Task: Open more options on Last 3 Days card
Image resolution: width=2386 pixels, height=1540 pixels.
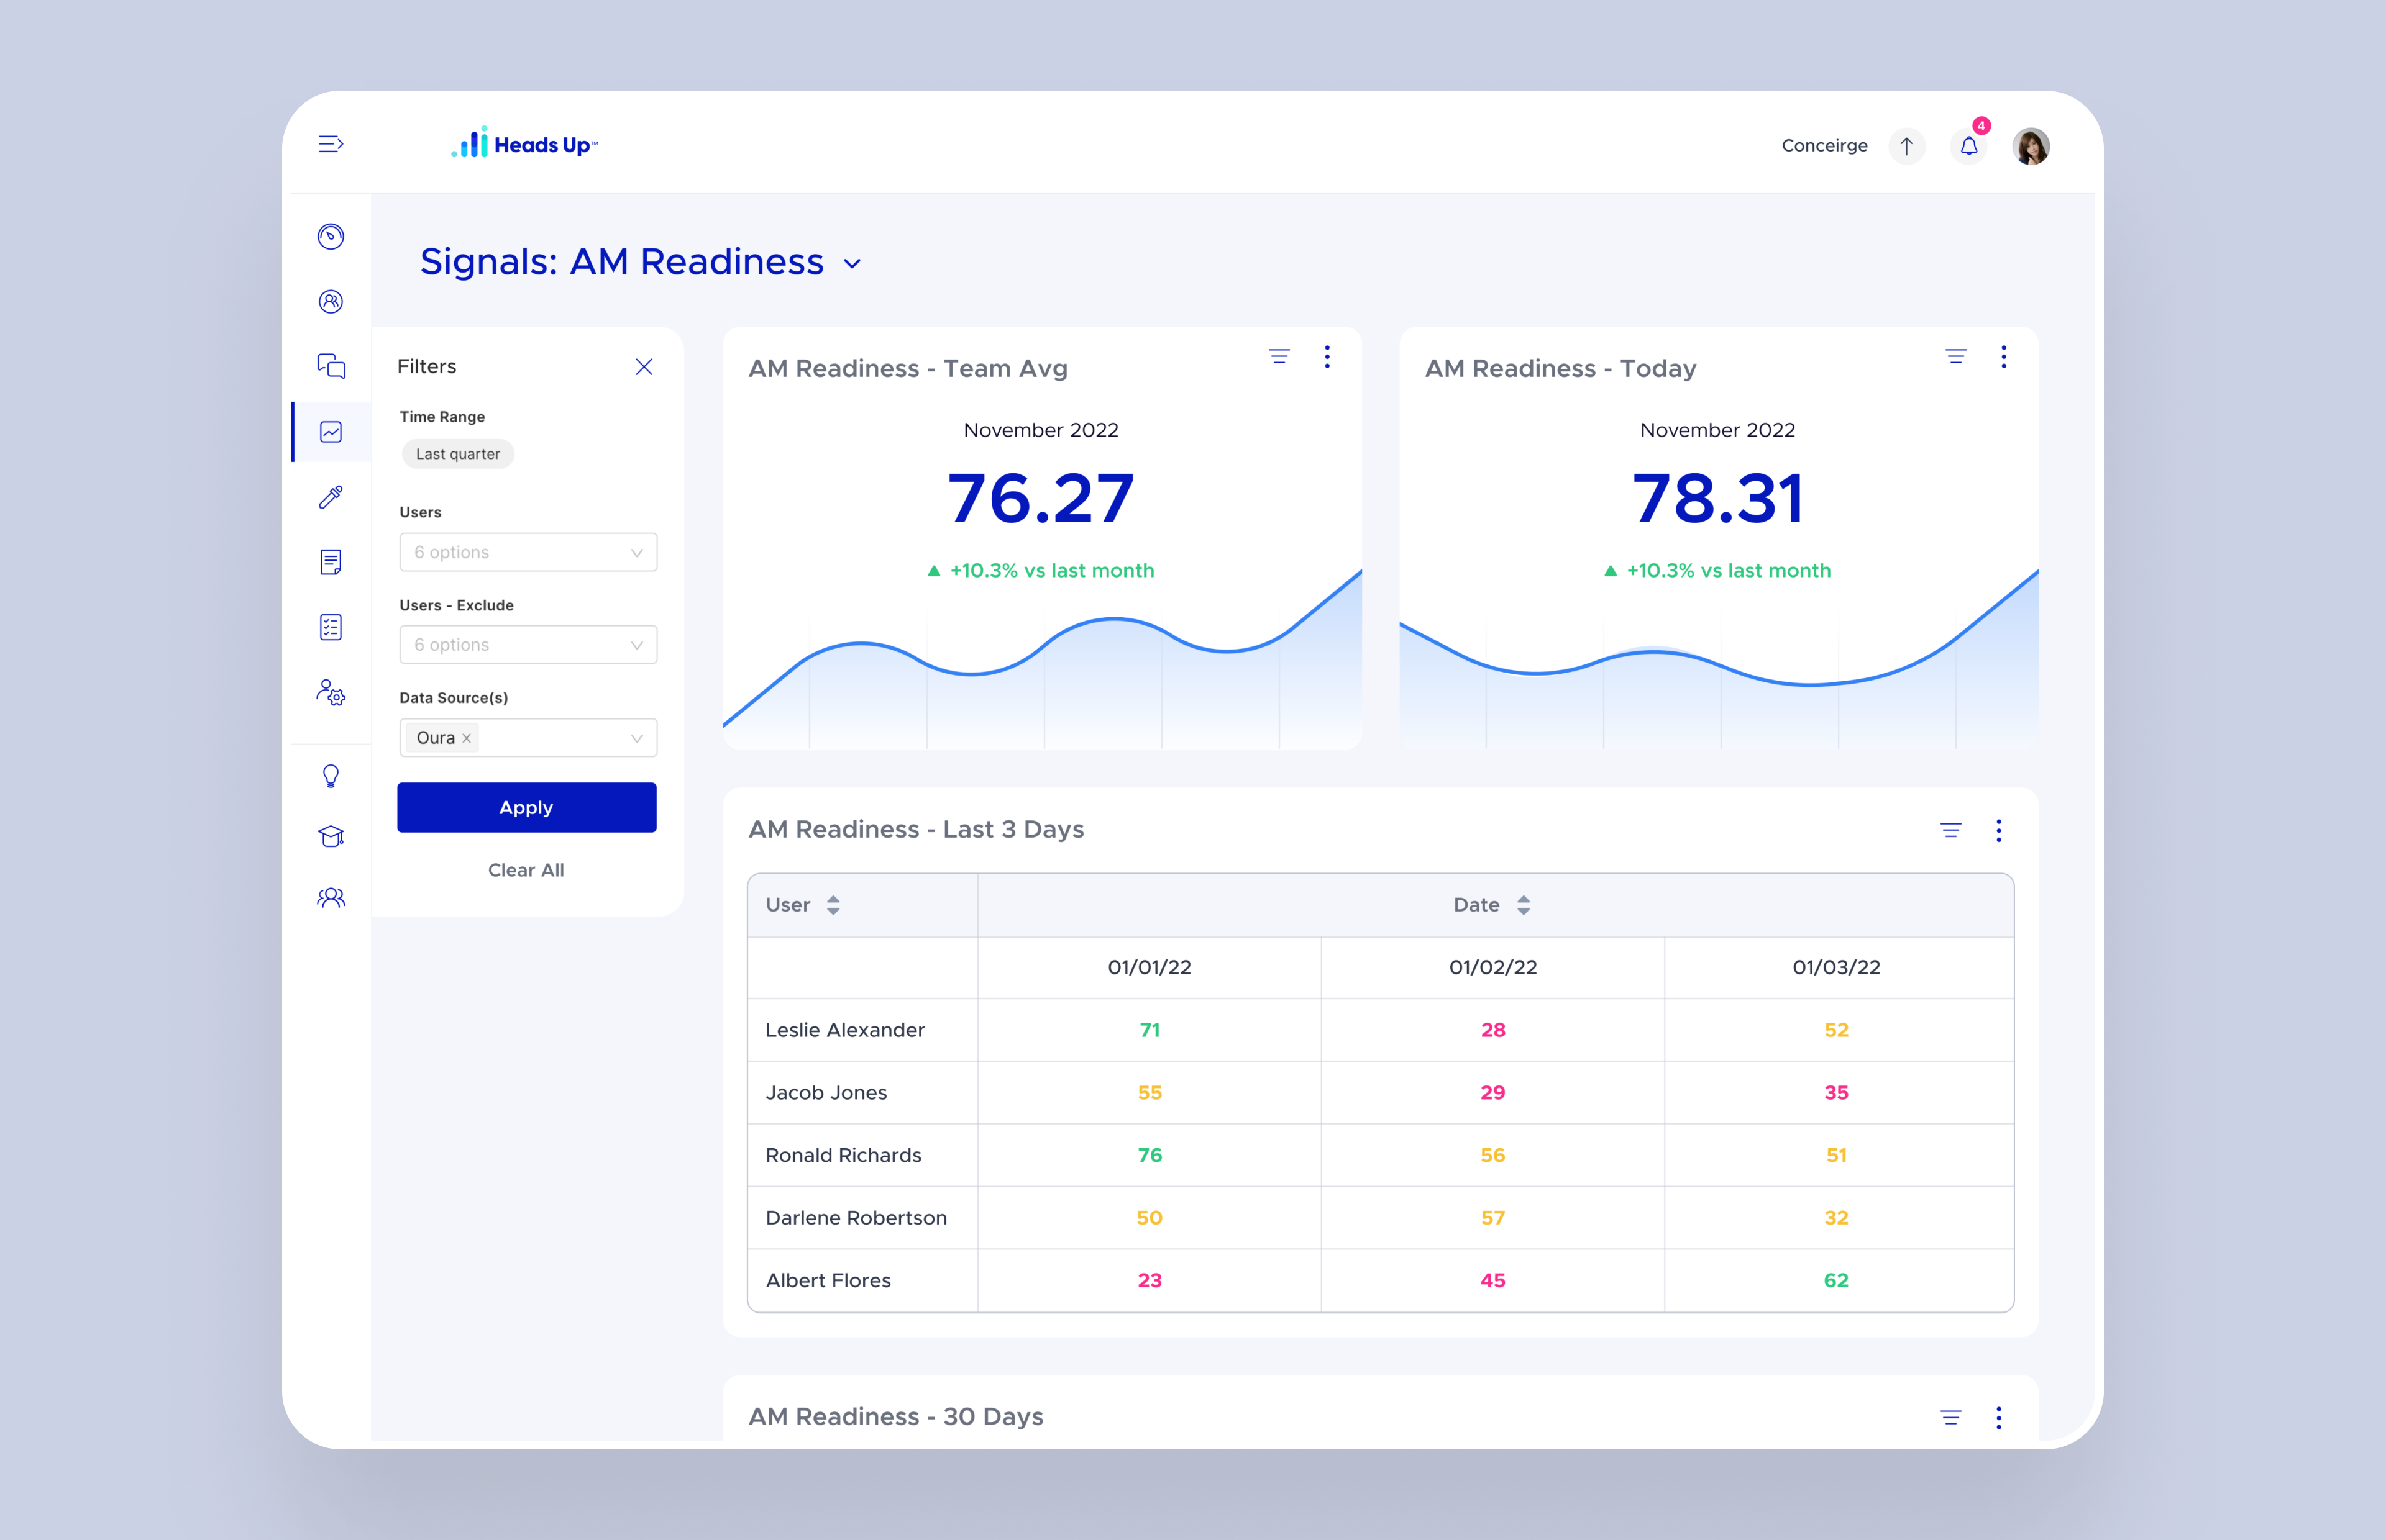Action: coord(1999,831)
